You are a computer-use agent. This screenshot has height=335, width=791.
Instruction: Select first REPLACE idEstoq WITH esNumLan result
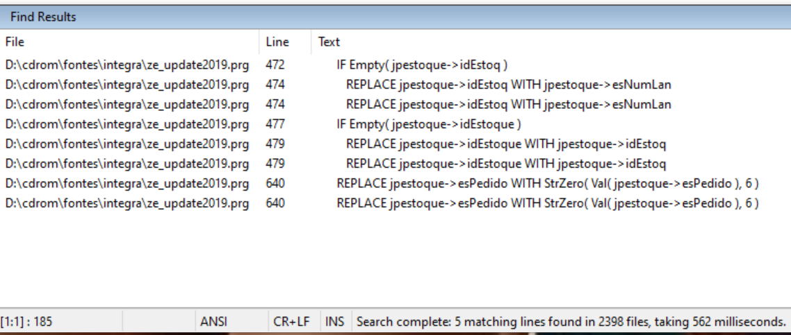(508, 85)
